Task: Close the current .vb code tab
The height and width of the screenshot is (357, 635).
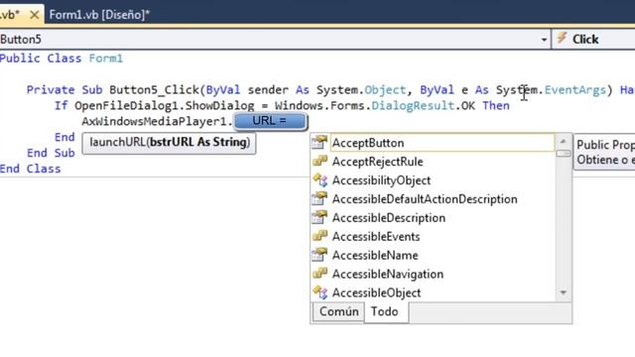Action: (x=35, y=15)
